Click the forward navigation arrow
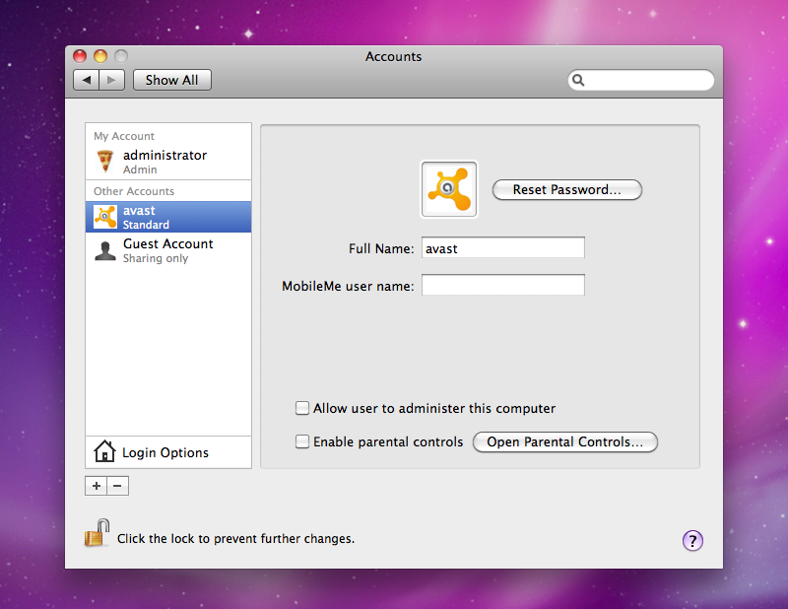Image resolution: width=788 pixels, height=609 pixels. pos(112,80)
